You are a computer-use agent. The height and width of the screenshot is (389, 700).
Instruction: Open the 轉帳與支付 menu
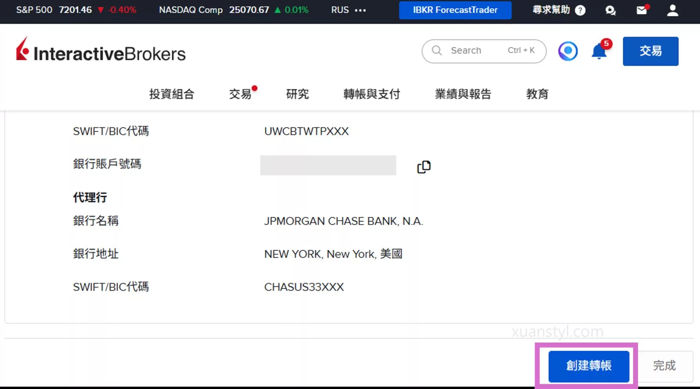tap(372, 94)
